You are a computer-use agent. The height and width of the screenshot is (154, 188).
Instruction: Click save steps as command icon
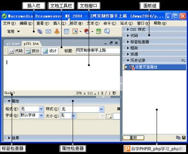click(x=184, y=138)
